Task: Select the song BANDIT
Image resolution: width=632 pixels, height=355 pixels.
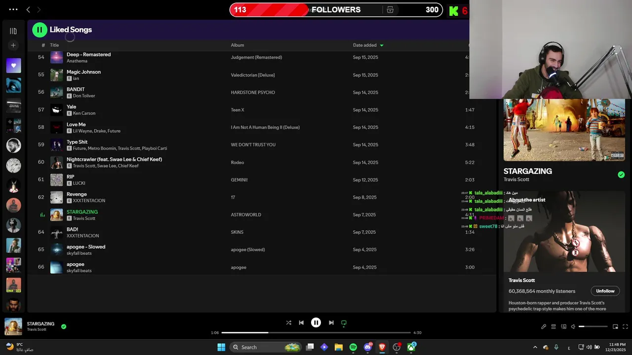Action: point(76,89)
